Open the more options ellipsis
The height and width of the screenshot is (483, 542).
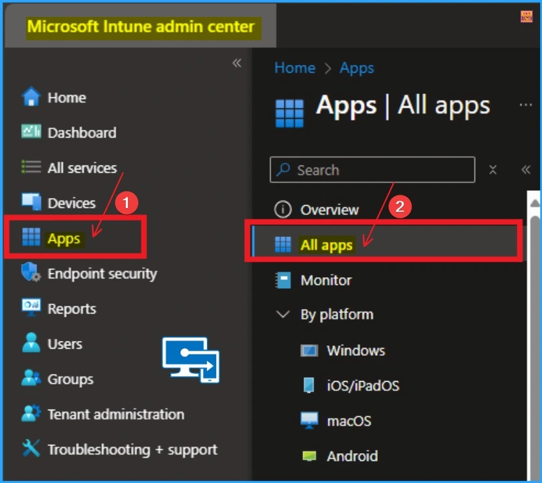tap(525, 105)
